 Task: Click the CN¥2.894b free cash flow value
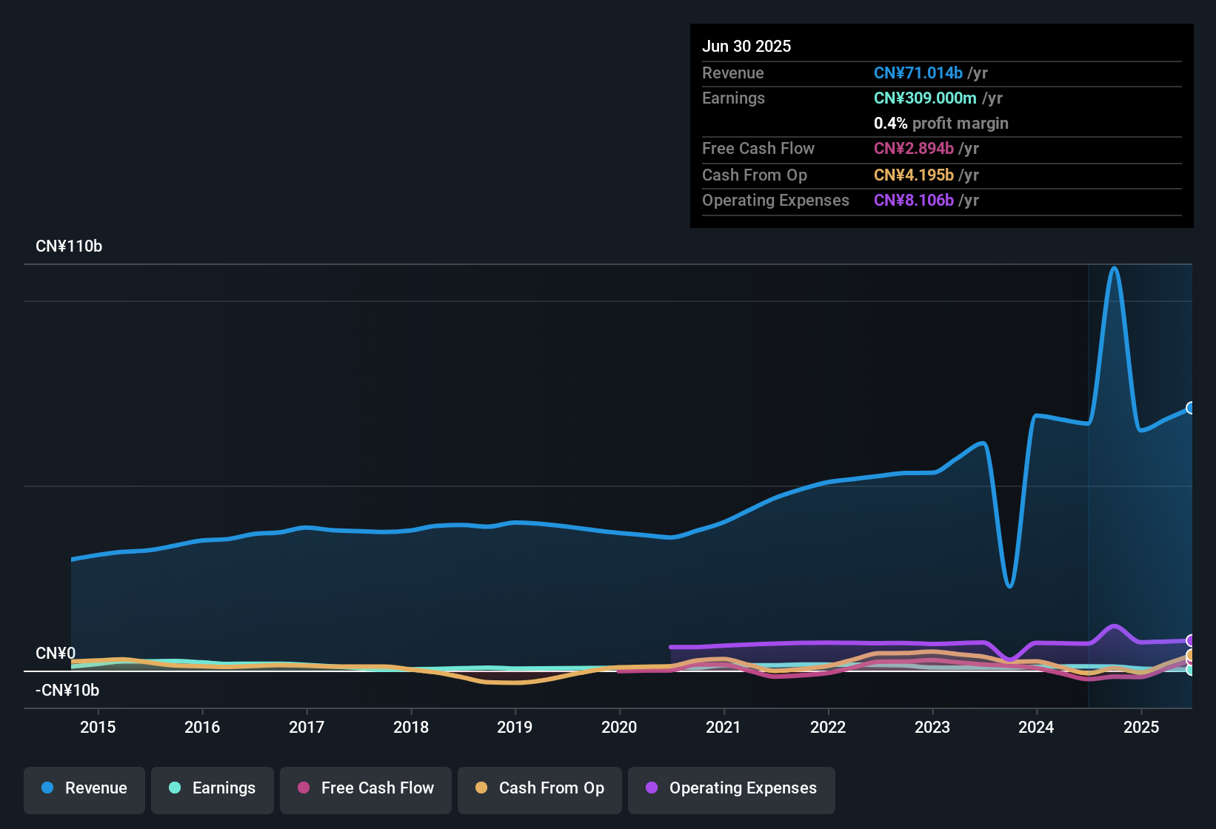[914, 148]
